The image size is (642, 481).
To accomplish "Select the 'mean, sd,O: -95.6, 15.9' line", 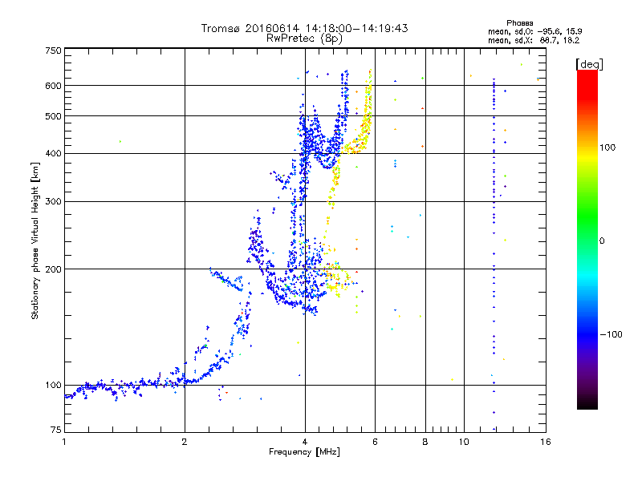I will [534, 31].
